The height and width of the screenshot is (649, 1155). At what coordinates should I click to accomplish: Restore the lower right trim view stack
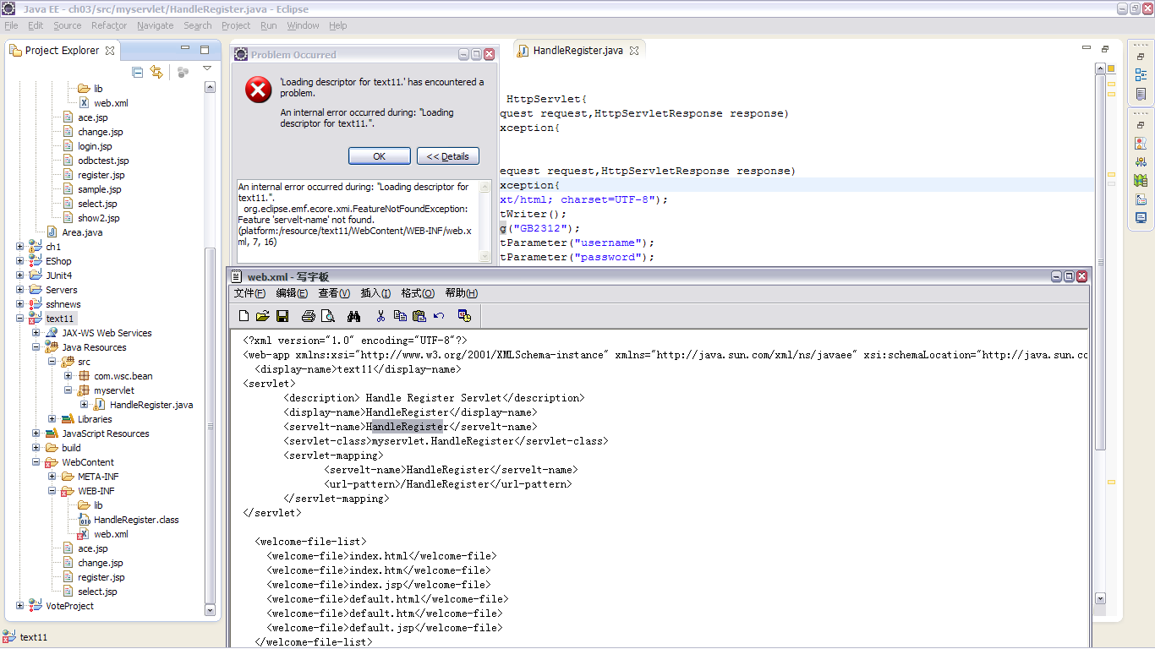1141,125
